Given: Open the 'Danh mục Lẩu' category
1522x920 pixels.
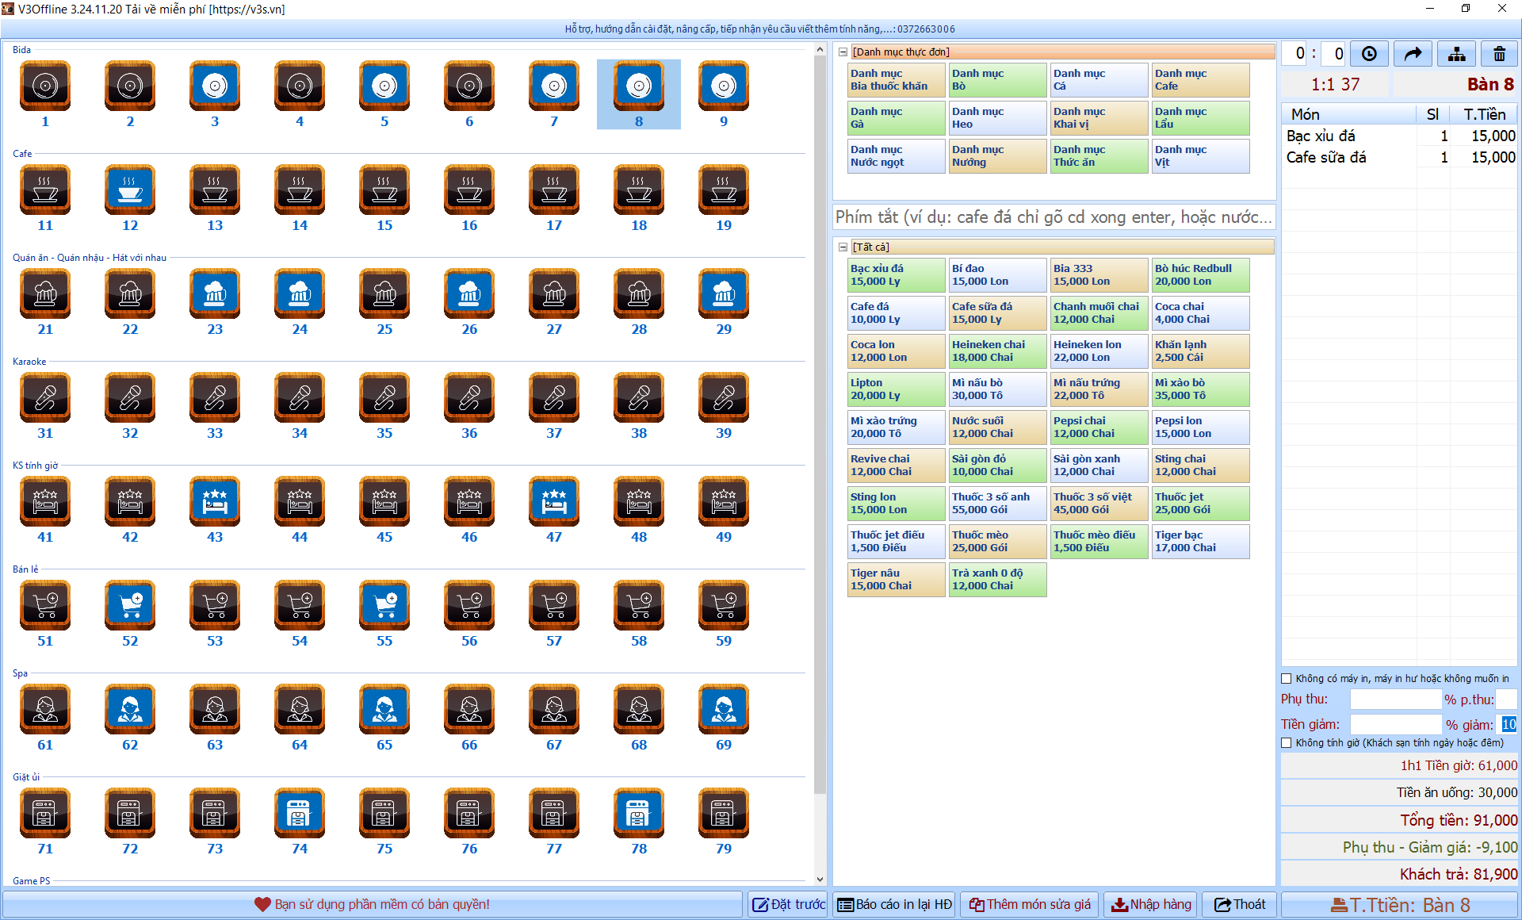Looking at the screenshot, I should [1199, 118].
